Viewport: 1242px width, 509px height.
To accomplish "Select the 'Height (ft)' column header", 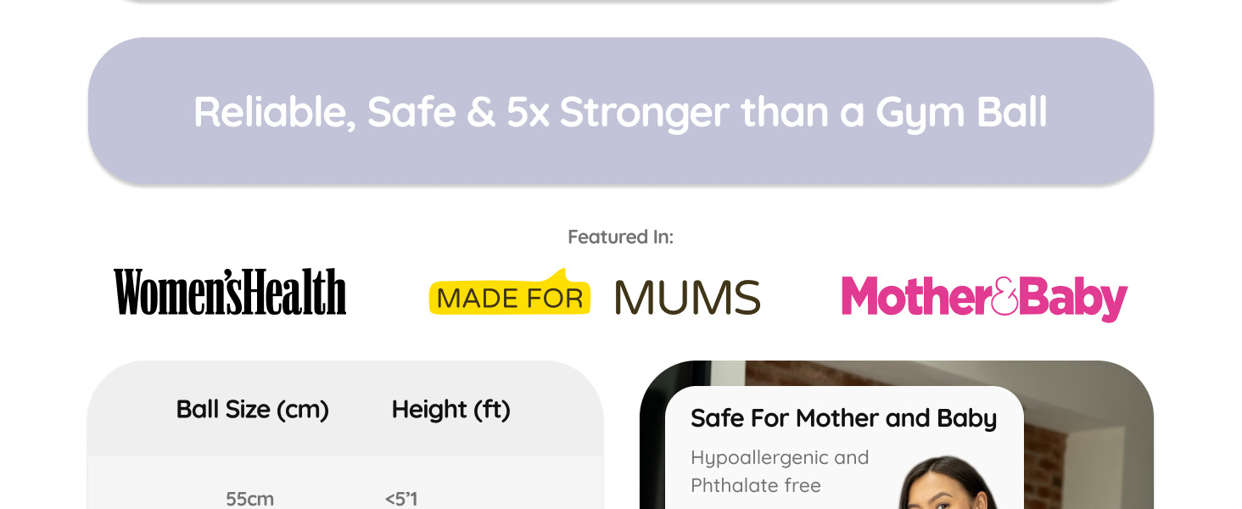I will (x=450, y=410).
